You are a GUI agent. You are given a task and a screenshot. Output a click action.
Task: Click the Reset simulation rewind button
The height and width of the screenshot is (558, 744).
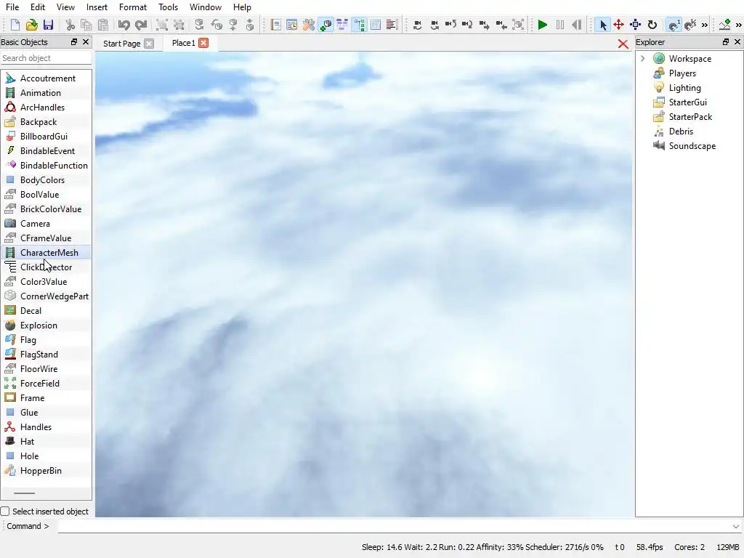pyautogui.click(x=576, y=25)
